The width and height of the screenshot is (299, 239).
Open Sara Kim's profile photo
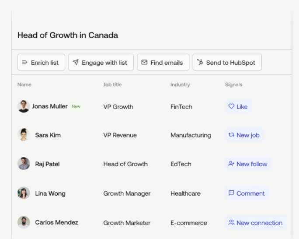(x=24, y=135)
